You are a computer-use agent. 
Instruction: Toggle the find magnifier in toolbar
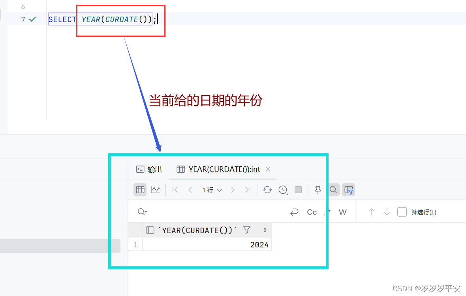333,190
